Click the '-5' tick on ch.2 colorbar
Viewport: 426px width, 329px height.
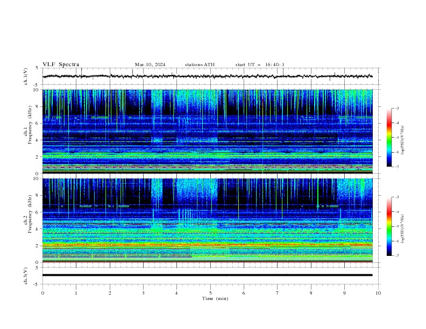pos(396,226)
